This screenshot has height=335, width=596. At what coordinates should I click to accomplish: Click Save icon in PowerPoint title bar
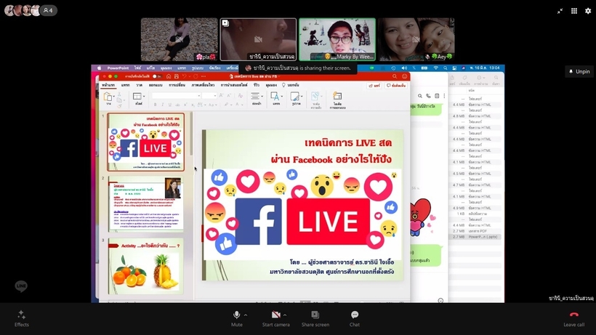pos(177,76)
